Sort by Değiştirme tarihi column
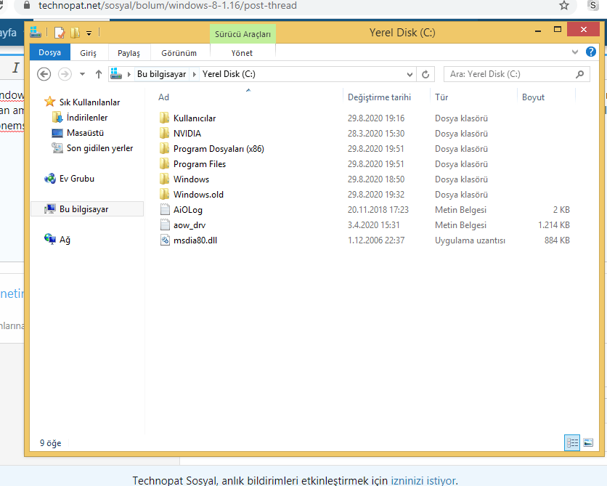 coord(379,97)
